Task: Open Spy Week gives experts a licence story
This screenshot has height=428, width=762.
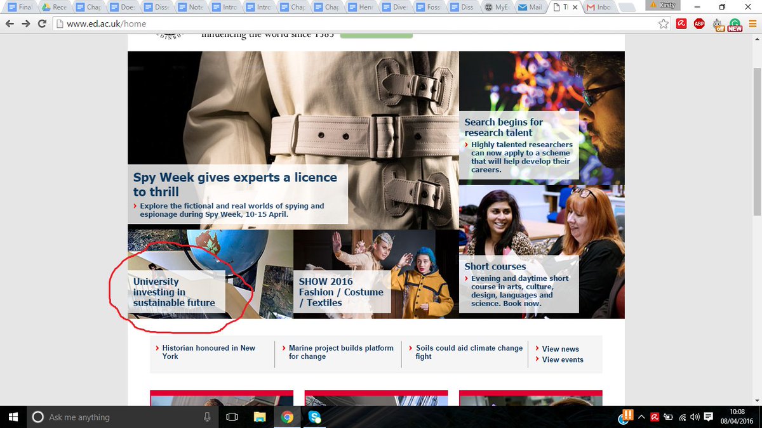Action: [x=235, y=184]
